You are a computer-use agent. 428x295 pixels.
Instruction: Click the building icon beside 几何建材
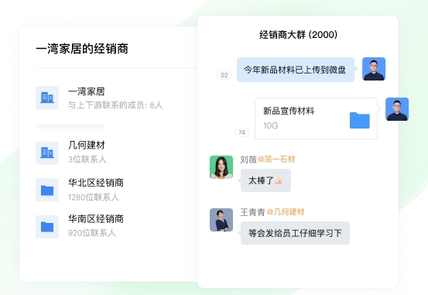[x=47, y=153]
